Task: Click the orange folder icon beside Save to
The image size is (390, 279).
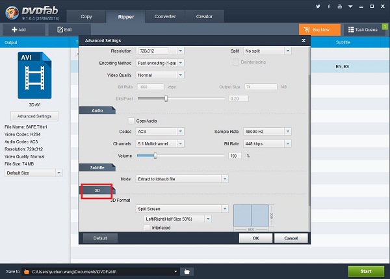Action: [x=27, y=272]
